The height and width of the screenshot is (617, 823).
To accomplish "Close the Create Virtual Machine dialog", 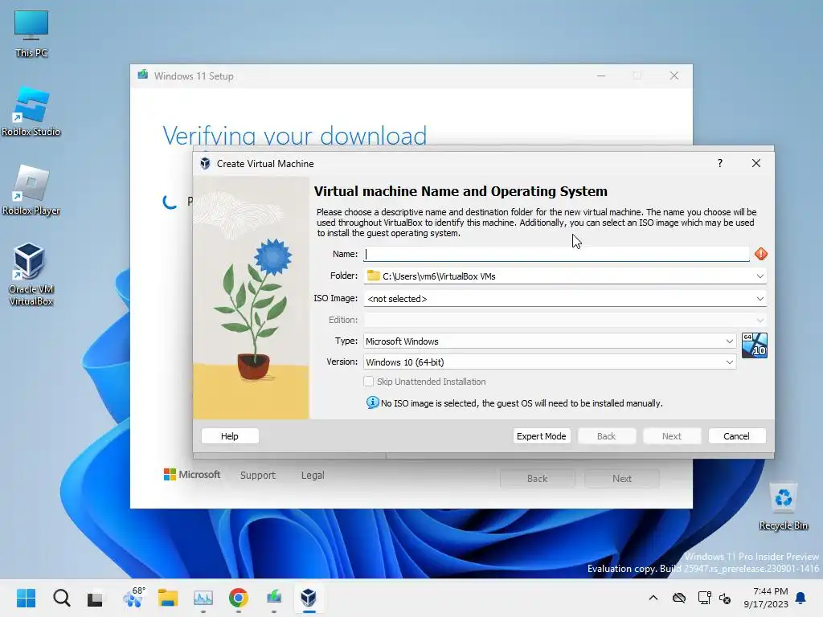I will point(755,163).
